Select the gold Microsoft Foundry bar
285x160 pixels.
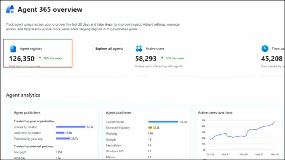tap(150, 128)
